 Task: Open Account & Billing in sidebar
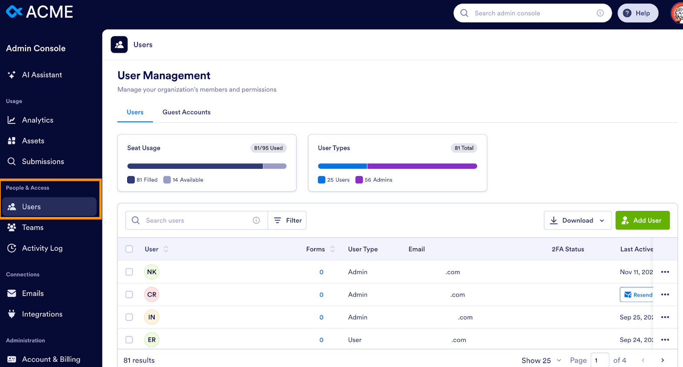[x=51, y=359]
